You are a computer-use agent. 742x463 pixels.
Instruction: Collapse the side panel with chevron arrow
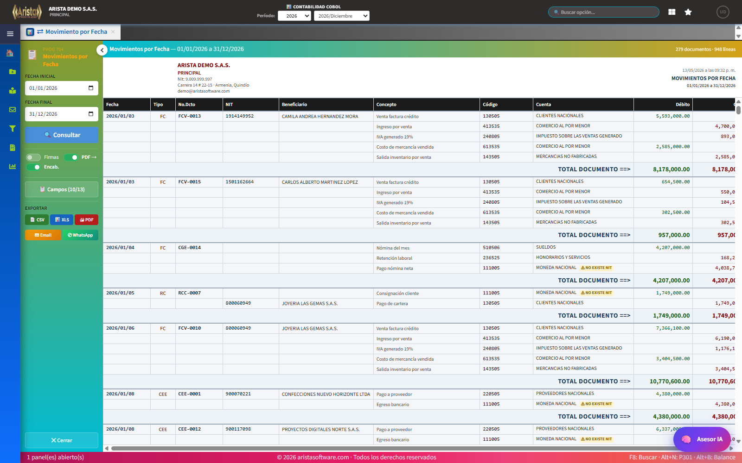(x=102, y=50)
